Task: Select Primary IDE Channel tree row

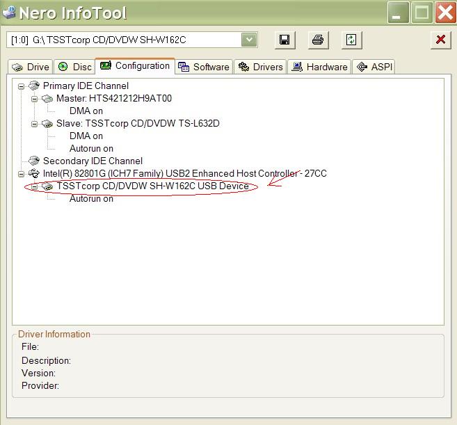Action: [x=86, y=86]
